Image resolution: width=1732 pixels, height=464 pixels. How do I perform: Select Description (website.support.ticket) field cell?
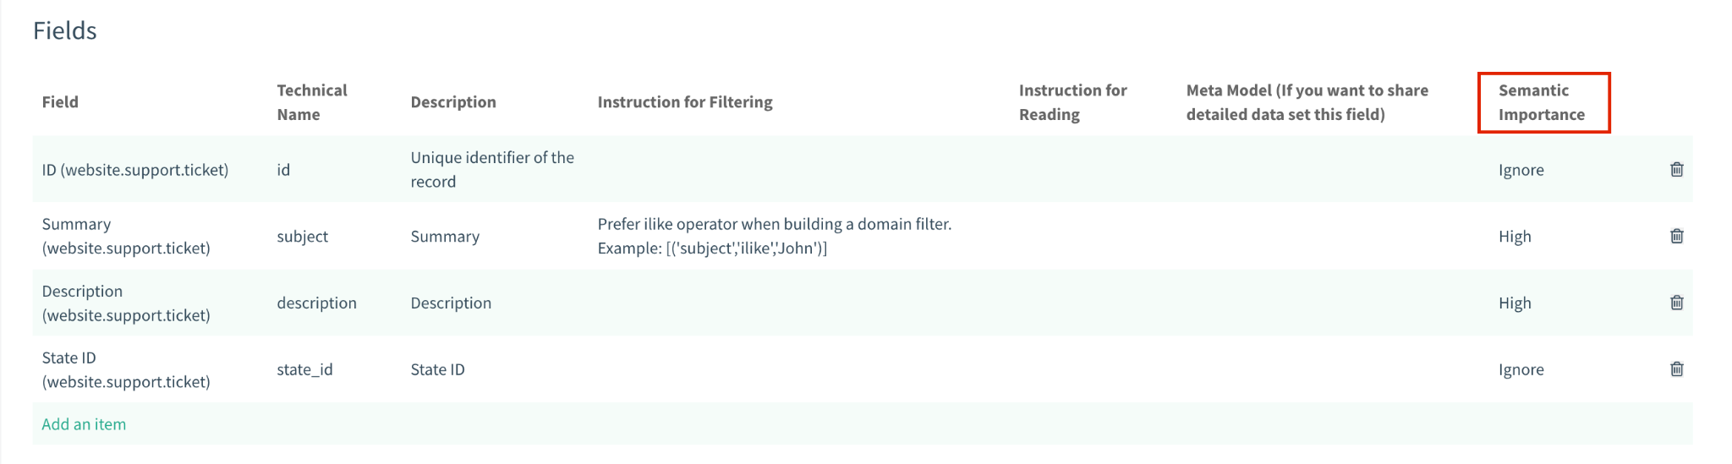[126, 303]
